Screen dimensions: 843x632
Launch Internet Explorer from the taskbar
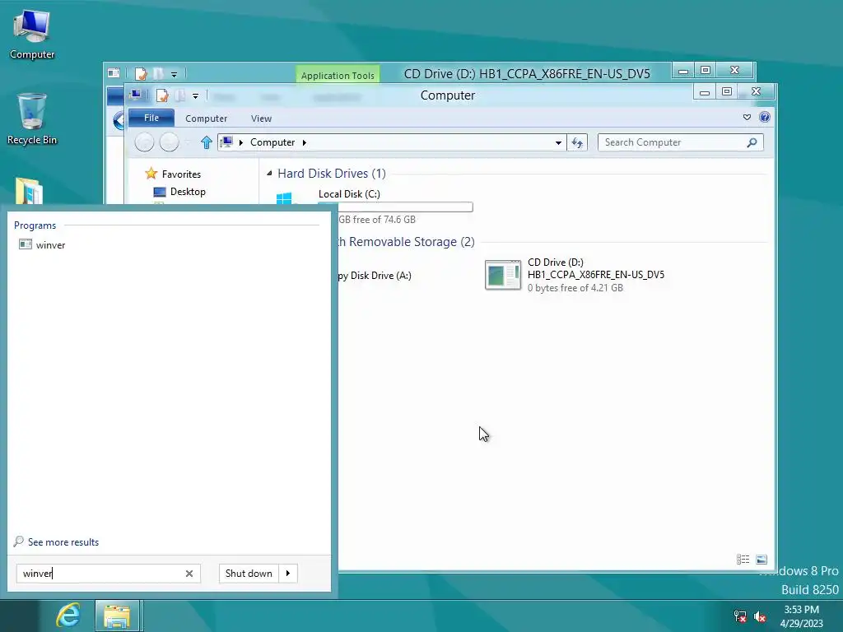tap(68, 616)
